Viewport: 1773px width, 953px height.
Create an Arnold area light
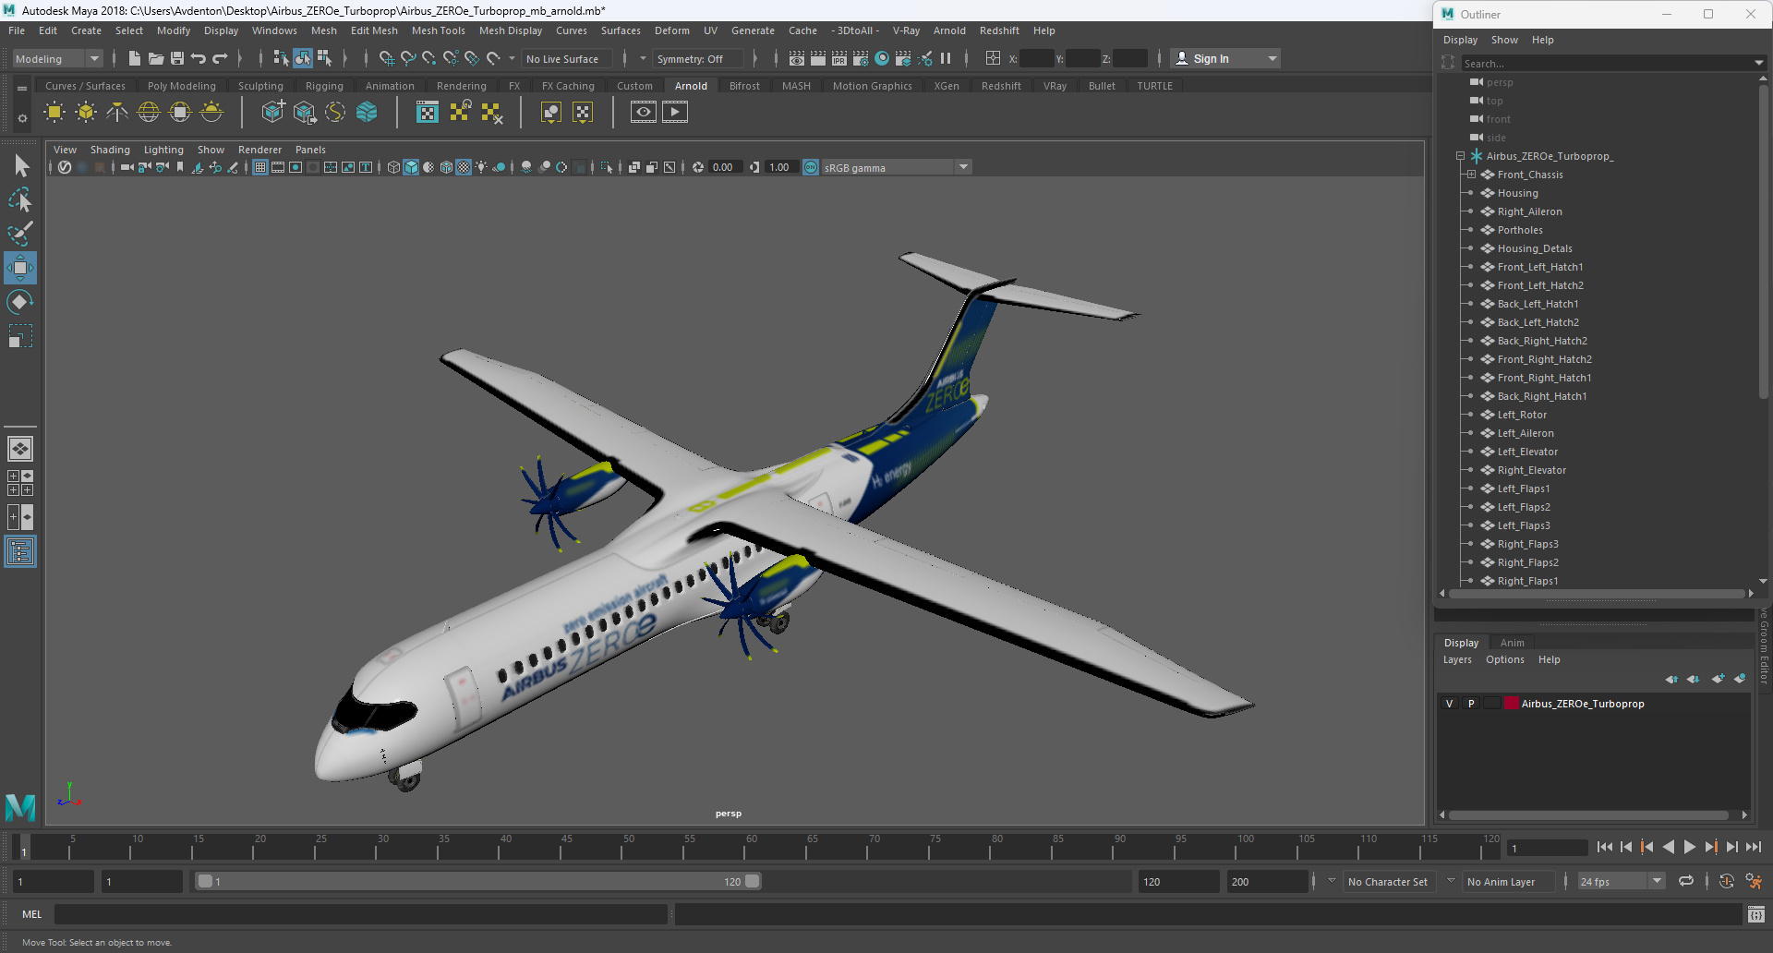point(54,113)
